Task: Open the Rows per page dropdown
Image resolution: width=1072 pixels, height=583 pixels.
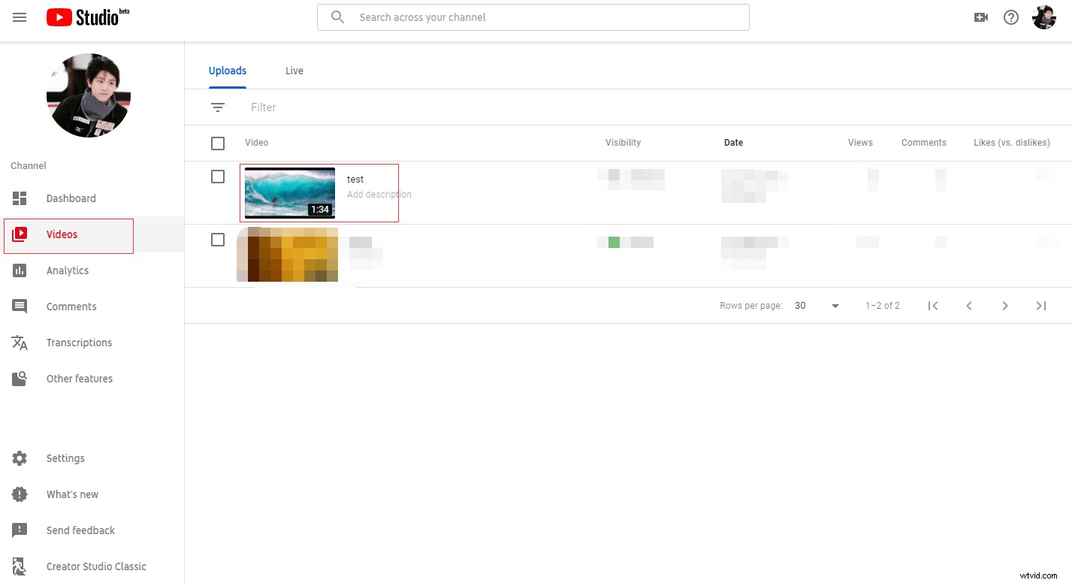Action: click(x=834, y=306)
